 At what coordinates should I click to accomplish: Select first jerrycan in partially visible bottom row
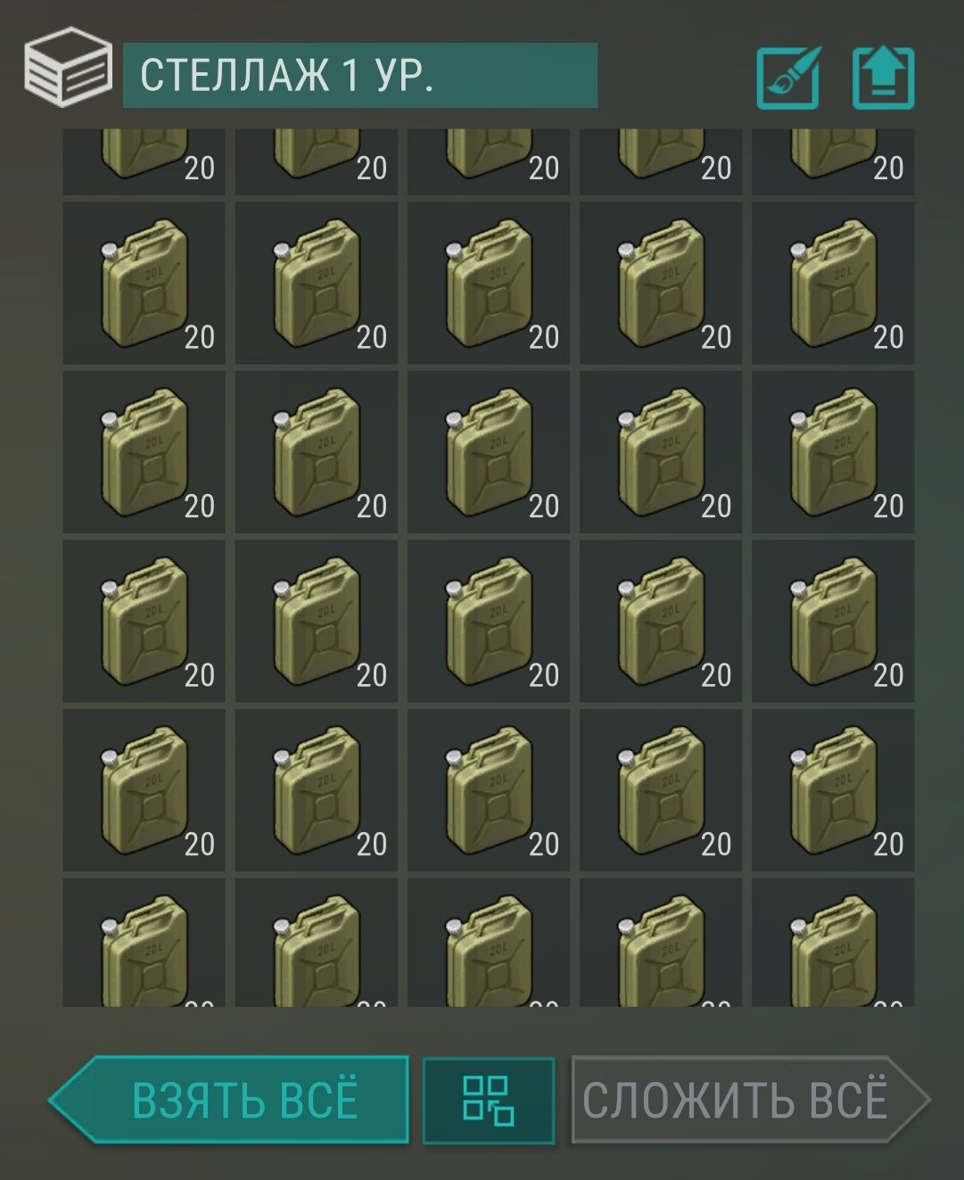144,943
